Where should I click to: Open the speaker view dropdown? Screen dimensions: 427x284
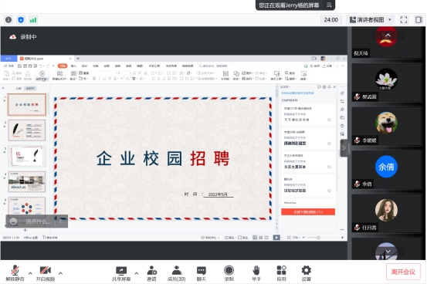coord(371,19)
